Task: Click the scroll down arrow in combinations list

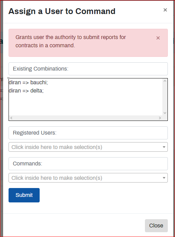Action: (x=165, y=113)
